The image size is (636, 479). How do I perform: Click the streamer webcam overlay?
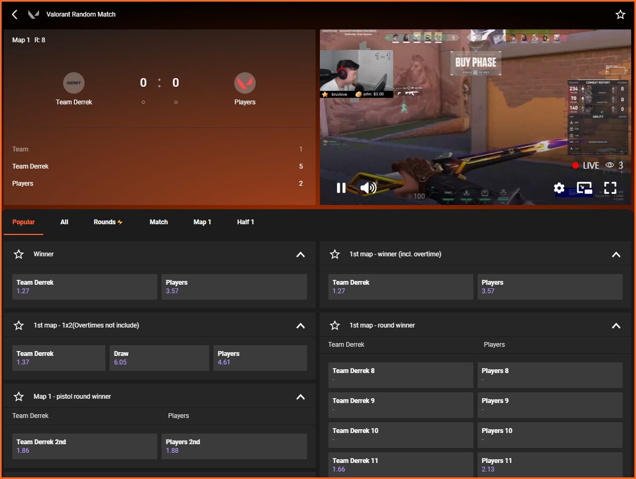pos(357,74)
